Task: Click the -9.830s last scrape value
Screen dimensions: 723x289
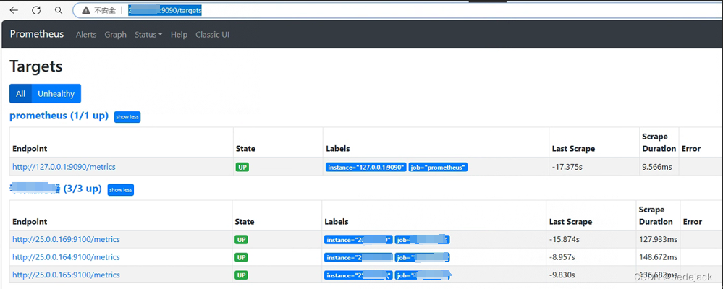Action: point(562,275)
